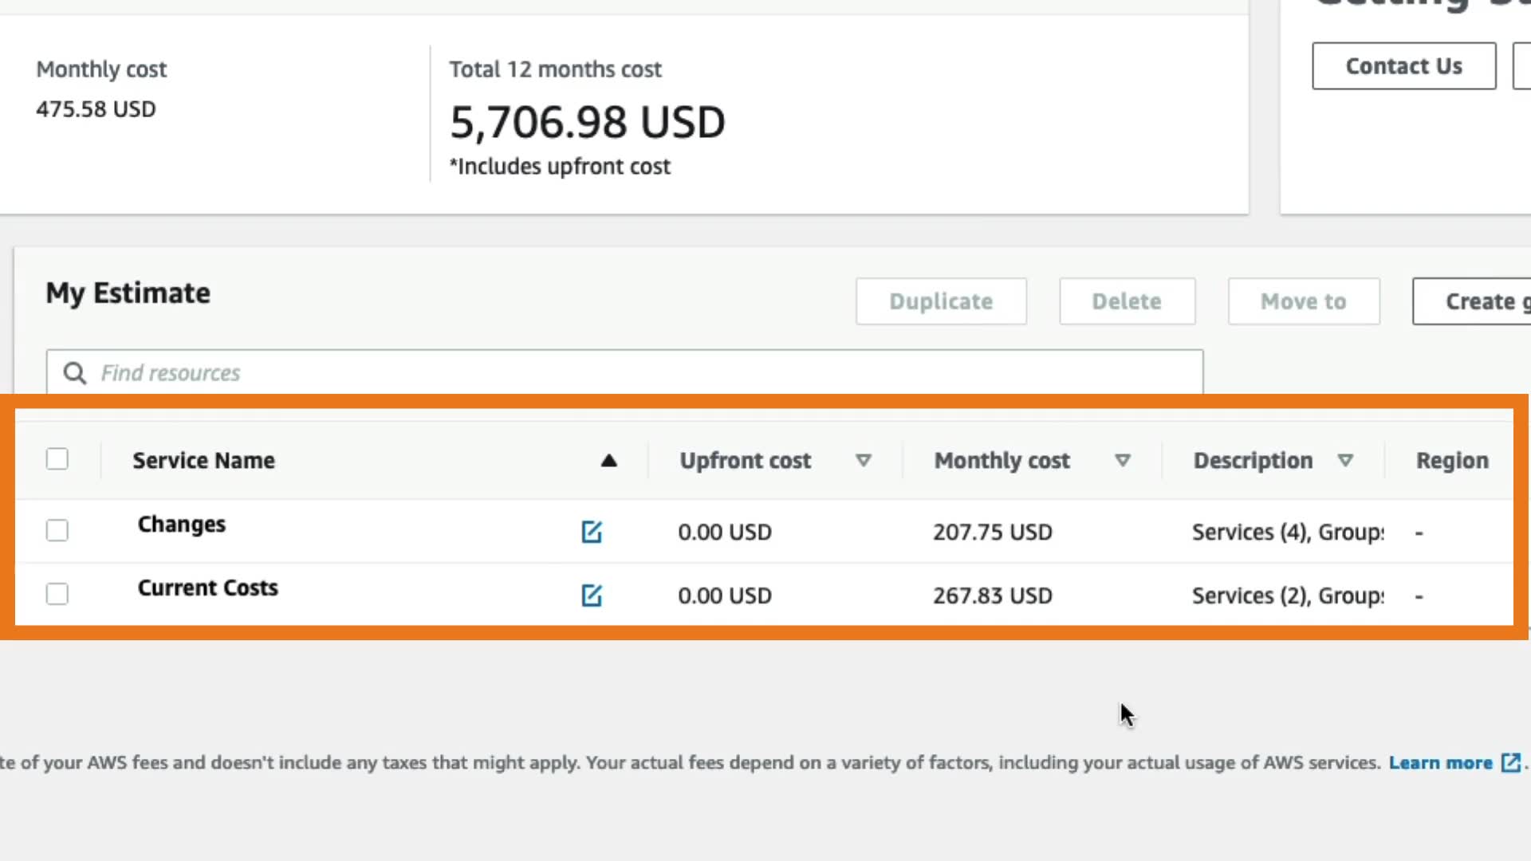This screenshot has width=1531, height=861.
Task: Click the search magnifier icon
Action: pyautogui.click(x=75, y=373)
